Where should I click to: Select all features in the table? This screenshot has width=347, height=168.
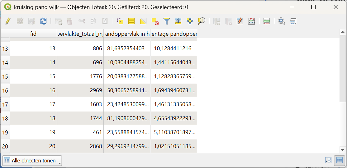[131, 21]
